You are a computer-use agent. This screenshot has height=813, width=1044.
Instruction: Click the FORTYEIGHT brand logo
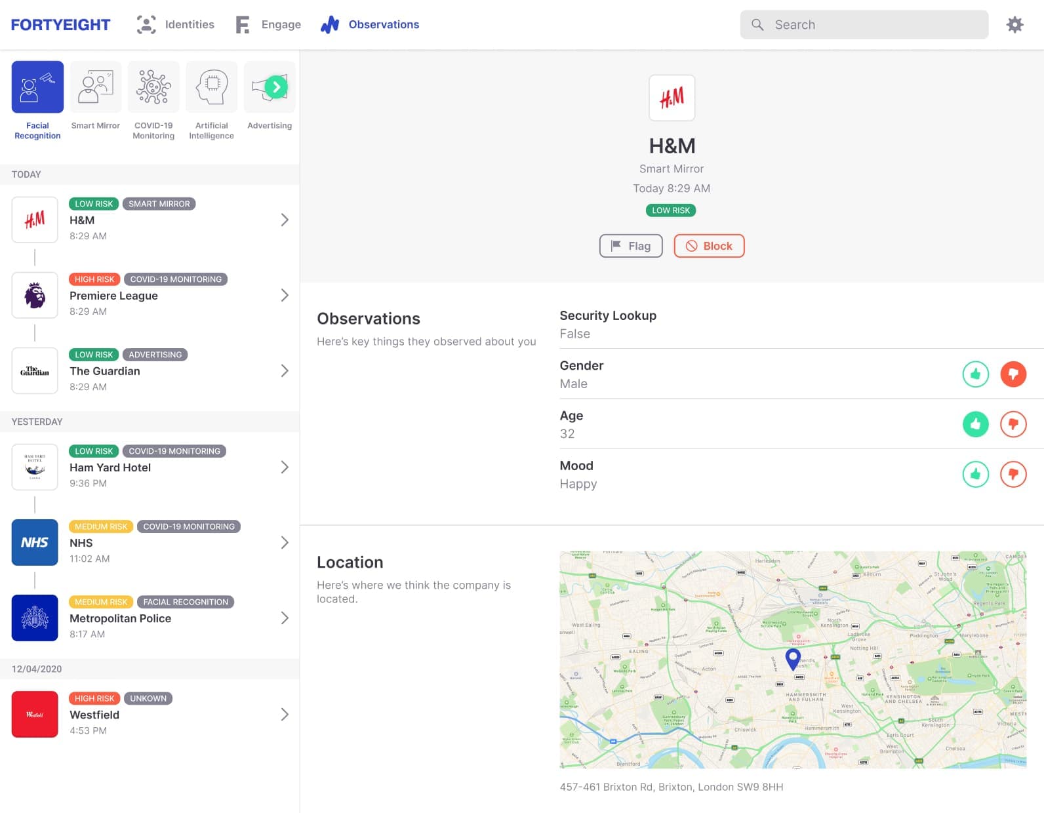pos(60,25)
